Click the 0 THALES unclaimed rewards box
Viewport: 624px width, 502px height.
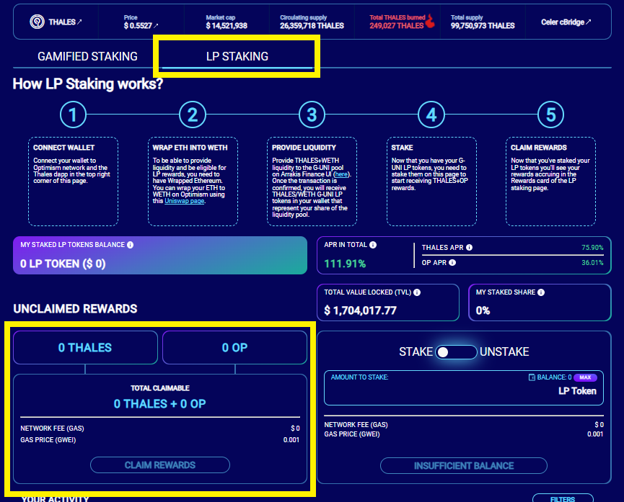(x=85, y=348)
